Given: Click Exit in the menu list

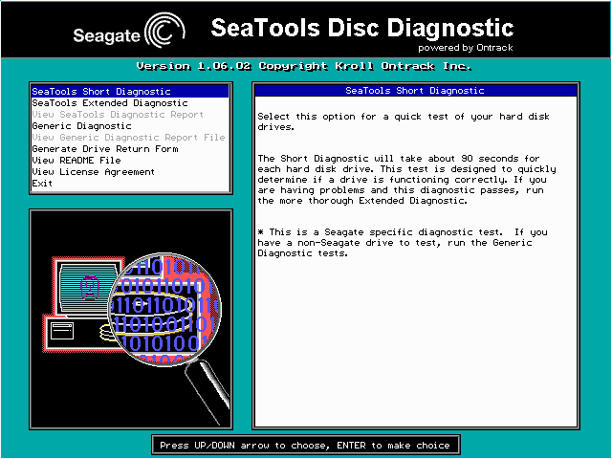Looking at the screenshot, I should click(x=42, y=183).
